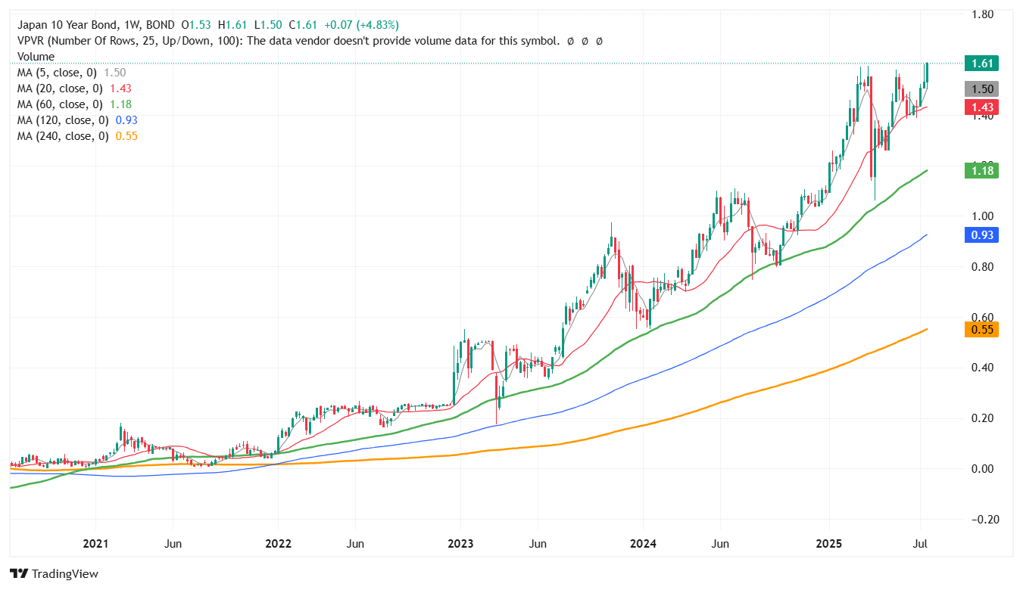Select the red 1.43 MA price tag
The height and width of the screenshot is (590, 1023).
[x=981, y=107]
